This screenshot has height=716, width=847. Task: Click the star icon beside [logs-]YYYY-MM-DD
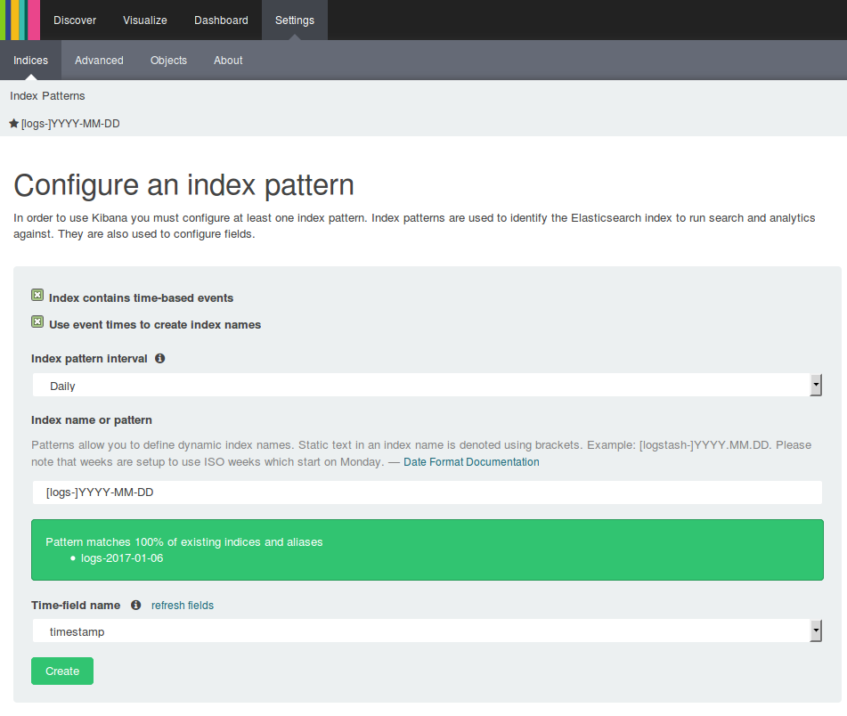click(14, 124)
